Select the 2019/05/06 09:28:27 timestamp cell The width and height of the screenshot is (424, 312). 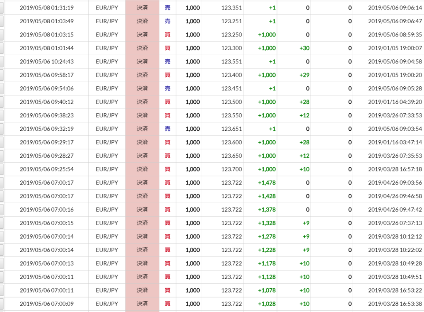point(46,156)
